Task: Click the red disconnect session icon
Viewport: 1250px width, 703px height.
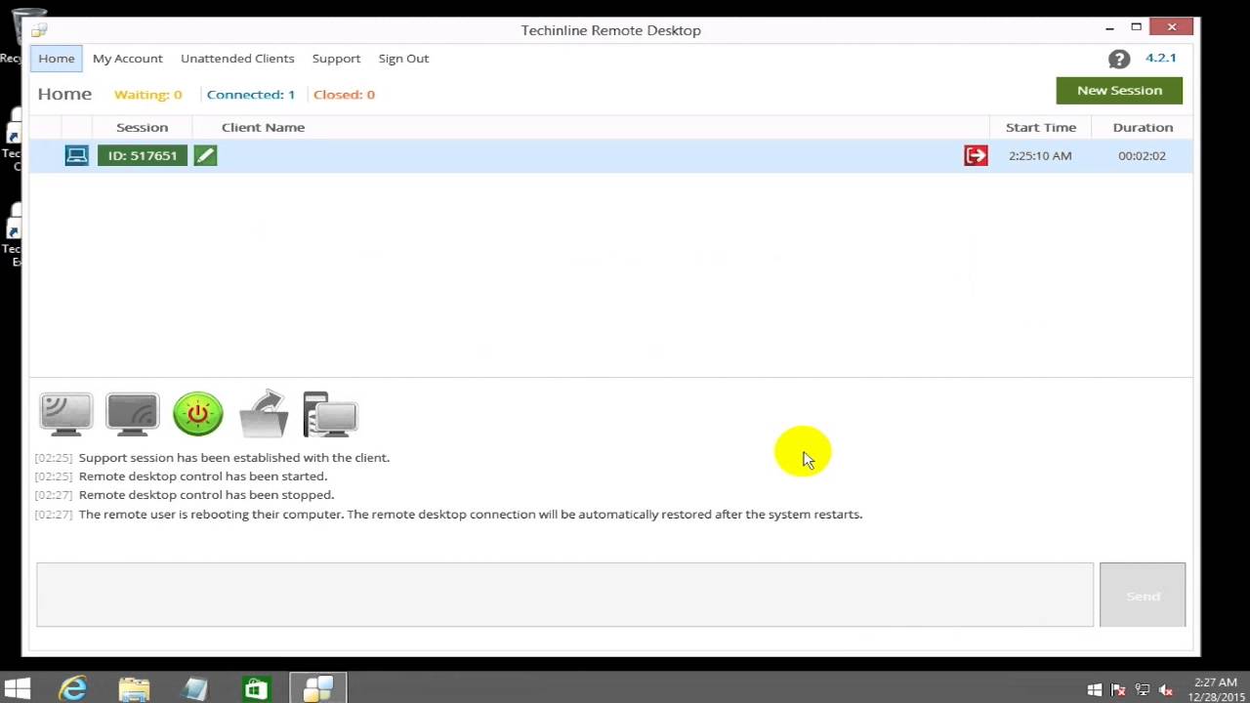Action: (976, 155)
